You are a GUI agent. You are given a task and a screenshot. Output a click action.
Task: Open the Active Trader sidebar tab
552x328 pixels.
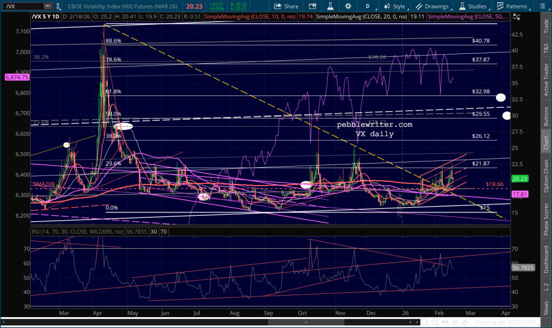[x=546, y=77]
